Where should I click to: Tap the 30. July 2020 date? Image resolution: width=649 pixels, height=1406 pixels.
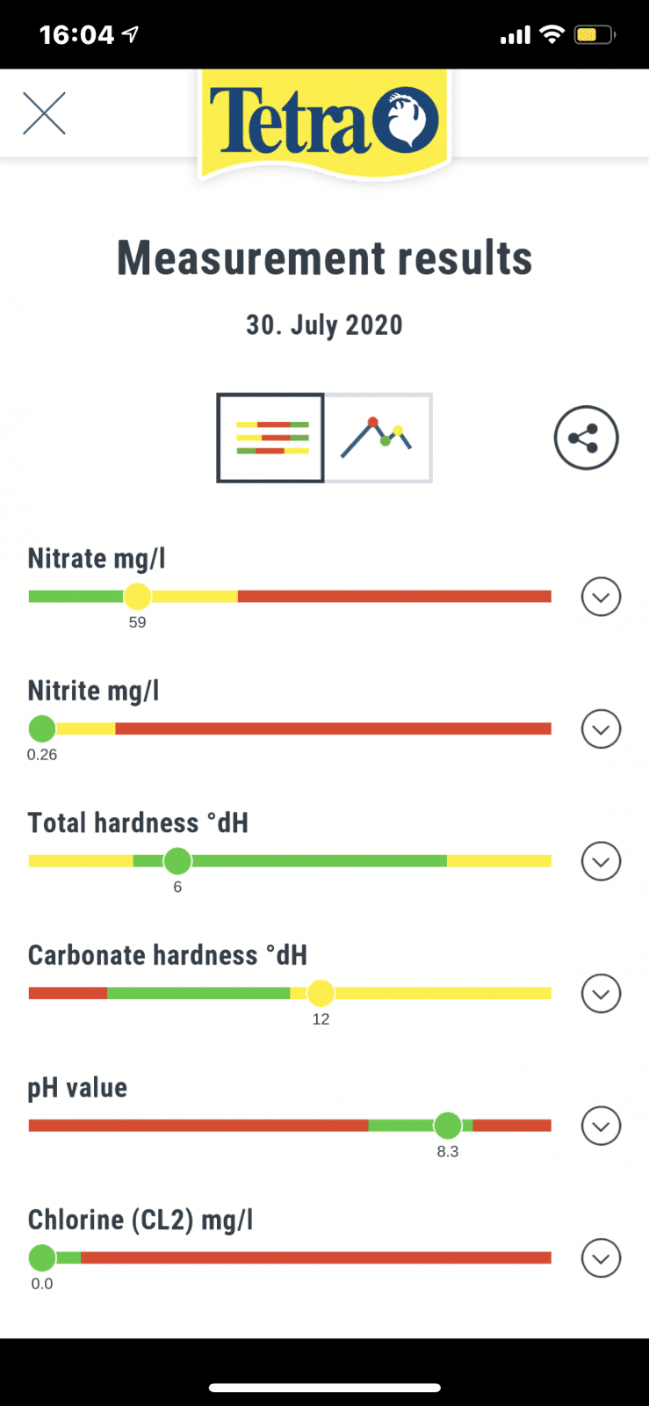[x=324, y=325]
